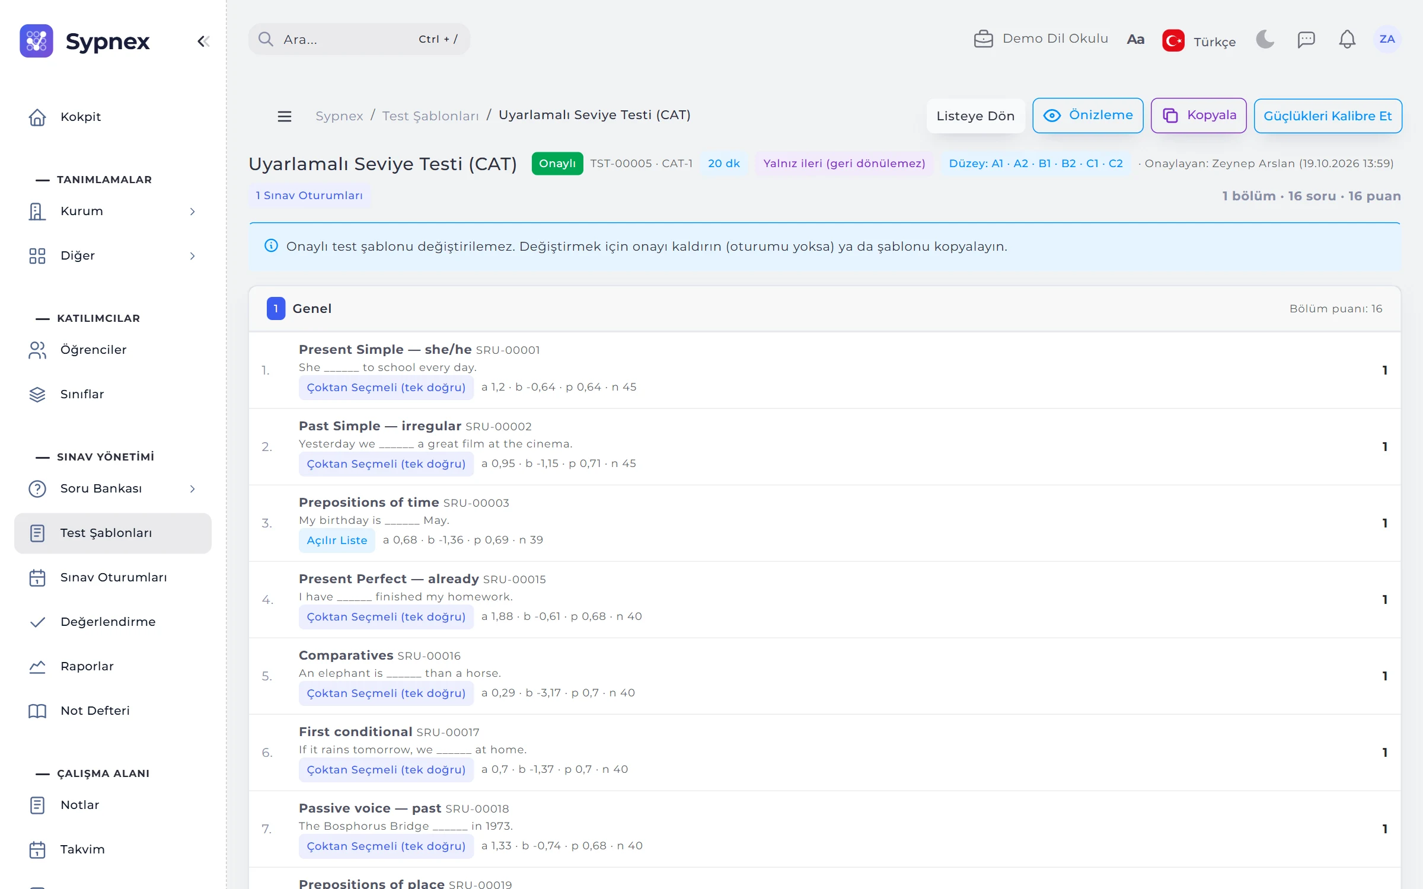The width and height of the screenshot is (1423, 889).
Task: Click the copy icon in Kopyala
Action: click(1170, 116)
